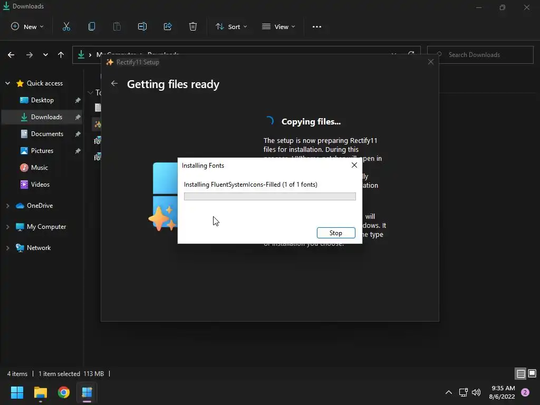The width and height of the screenshot is (540, 405).
Task: Open the View dropdown
Action: 278,26
